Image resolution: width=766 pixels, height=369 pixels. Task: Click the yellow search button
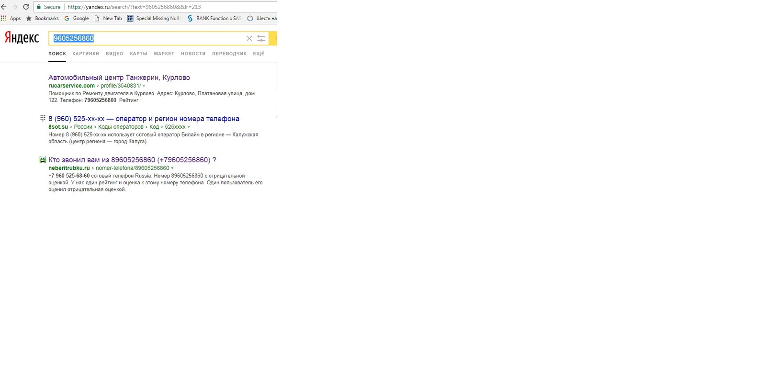pyautogui.click(x=273, y=38)
